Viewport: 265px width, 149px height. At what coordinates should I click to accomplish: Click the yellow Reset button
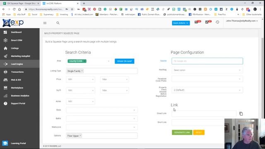coord(199,132)
